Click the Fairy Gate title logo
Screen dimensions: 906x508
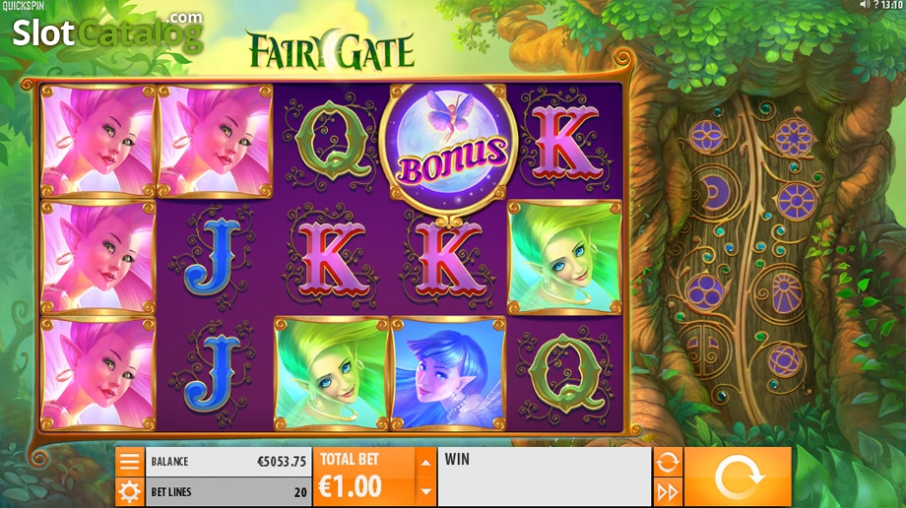coord(331,49)
